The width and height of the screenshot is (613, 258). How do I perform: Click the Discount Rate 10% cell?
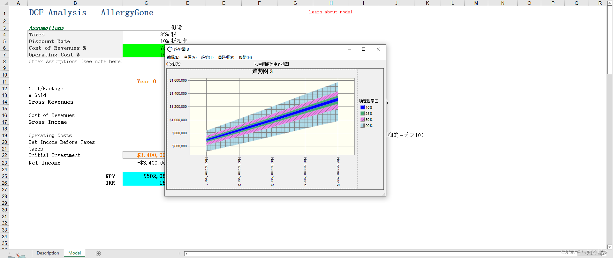[x=146, y=41]
